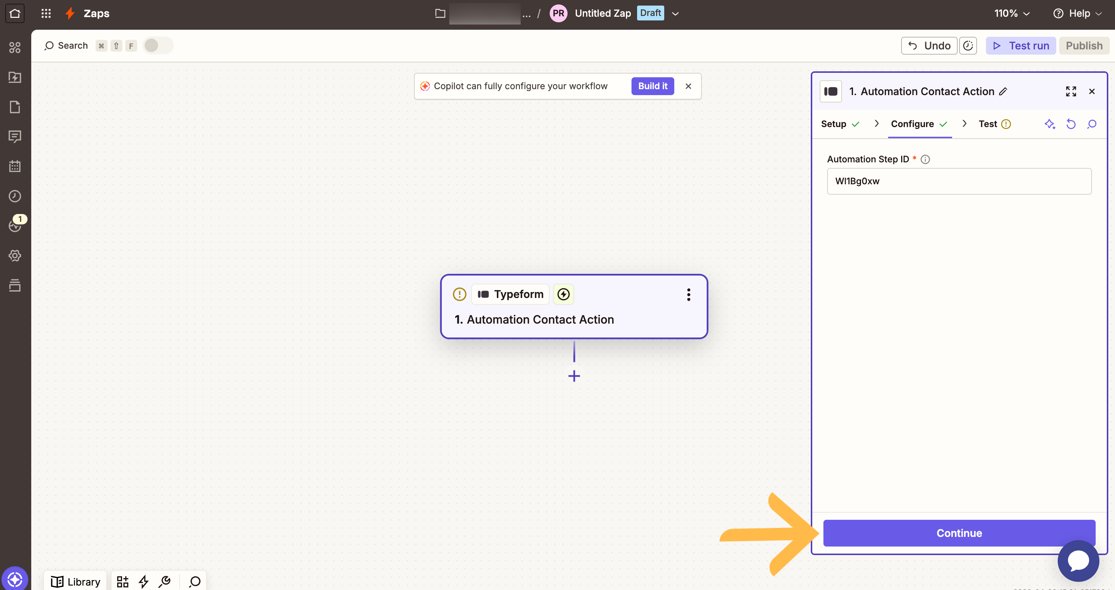Click the AI sparkle icon in step panel
The image size is (1115, 590).
coord(1050,124)
